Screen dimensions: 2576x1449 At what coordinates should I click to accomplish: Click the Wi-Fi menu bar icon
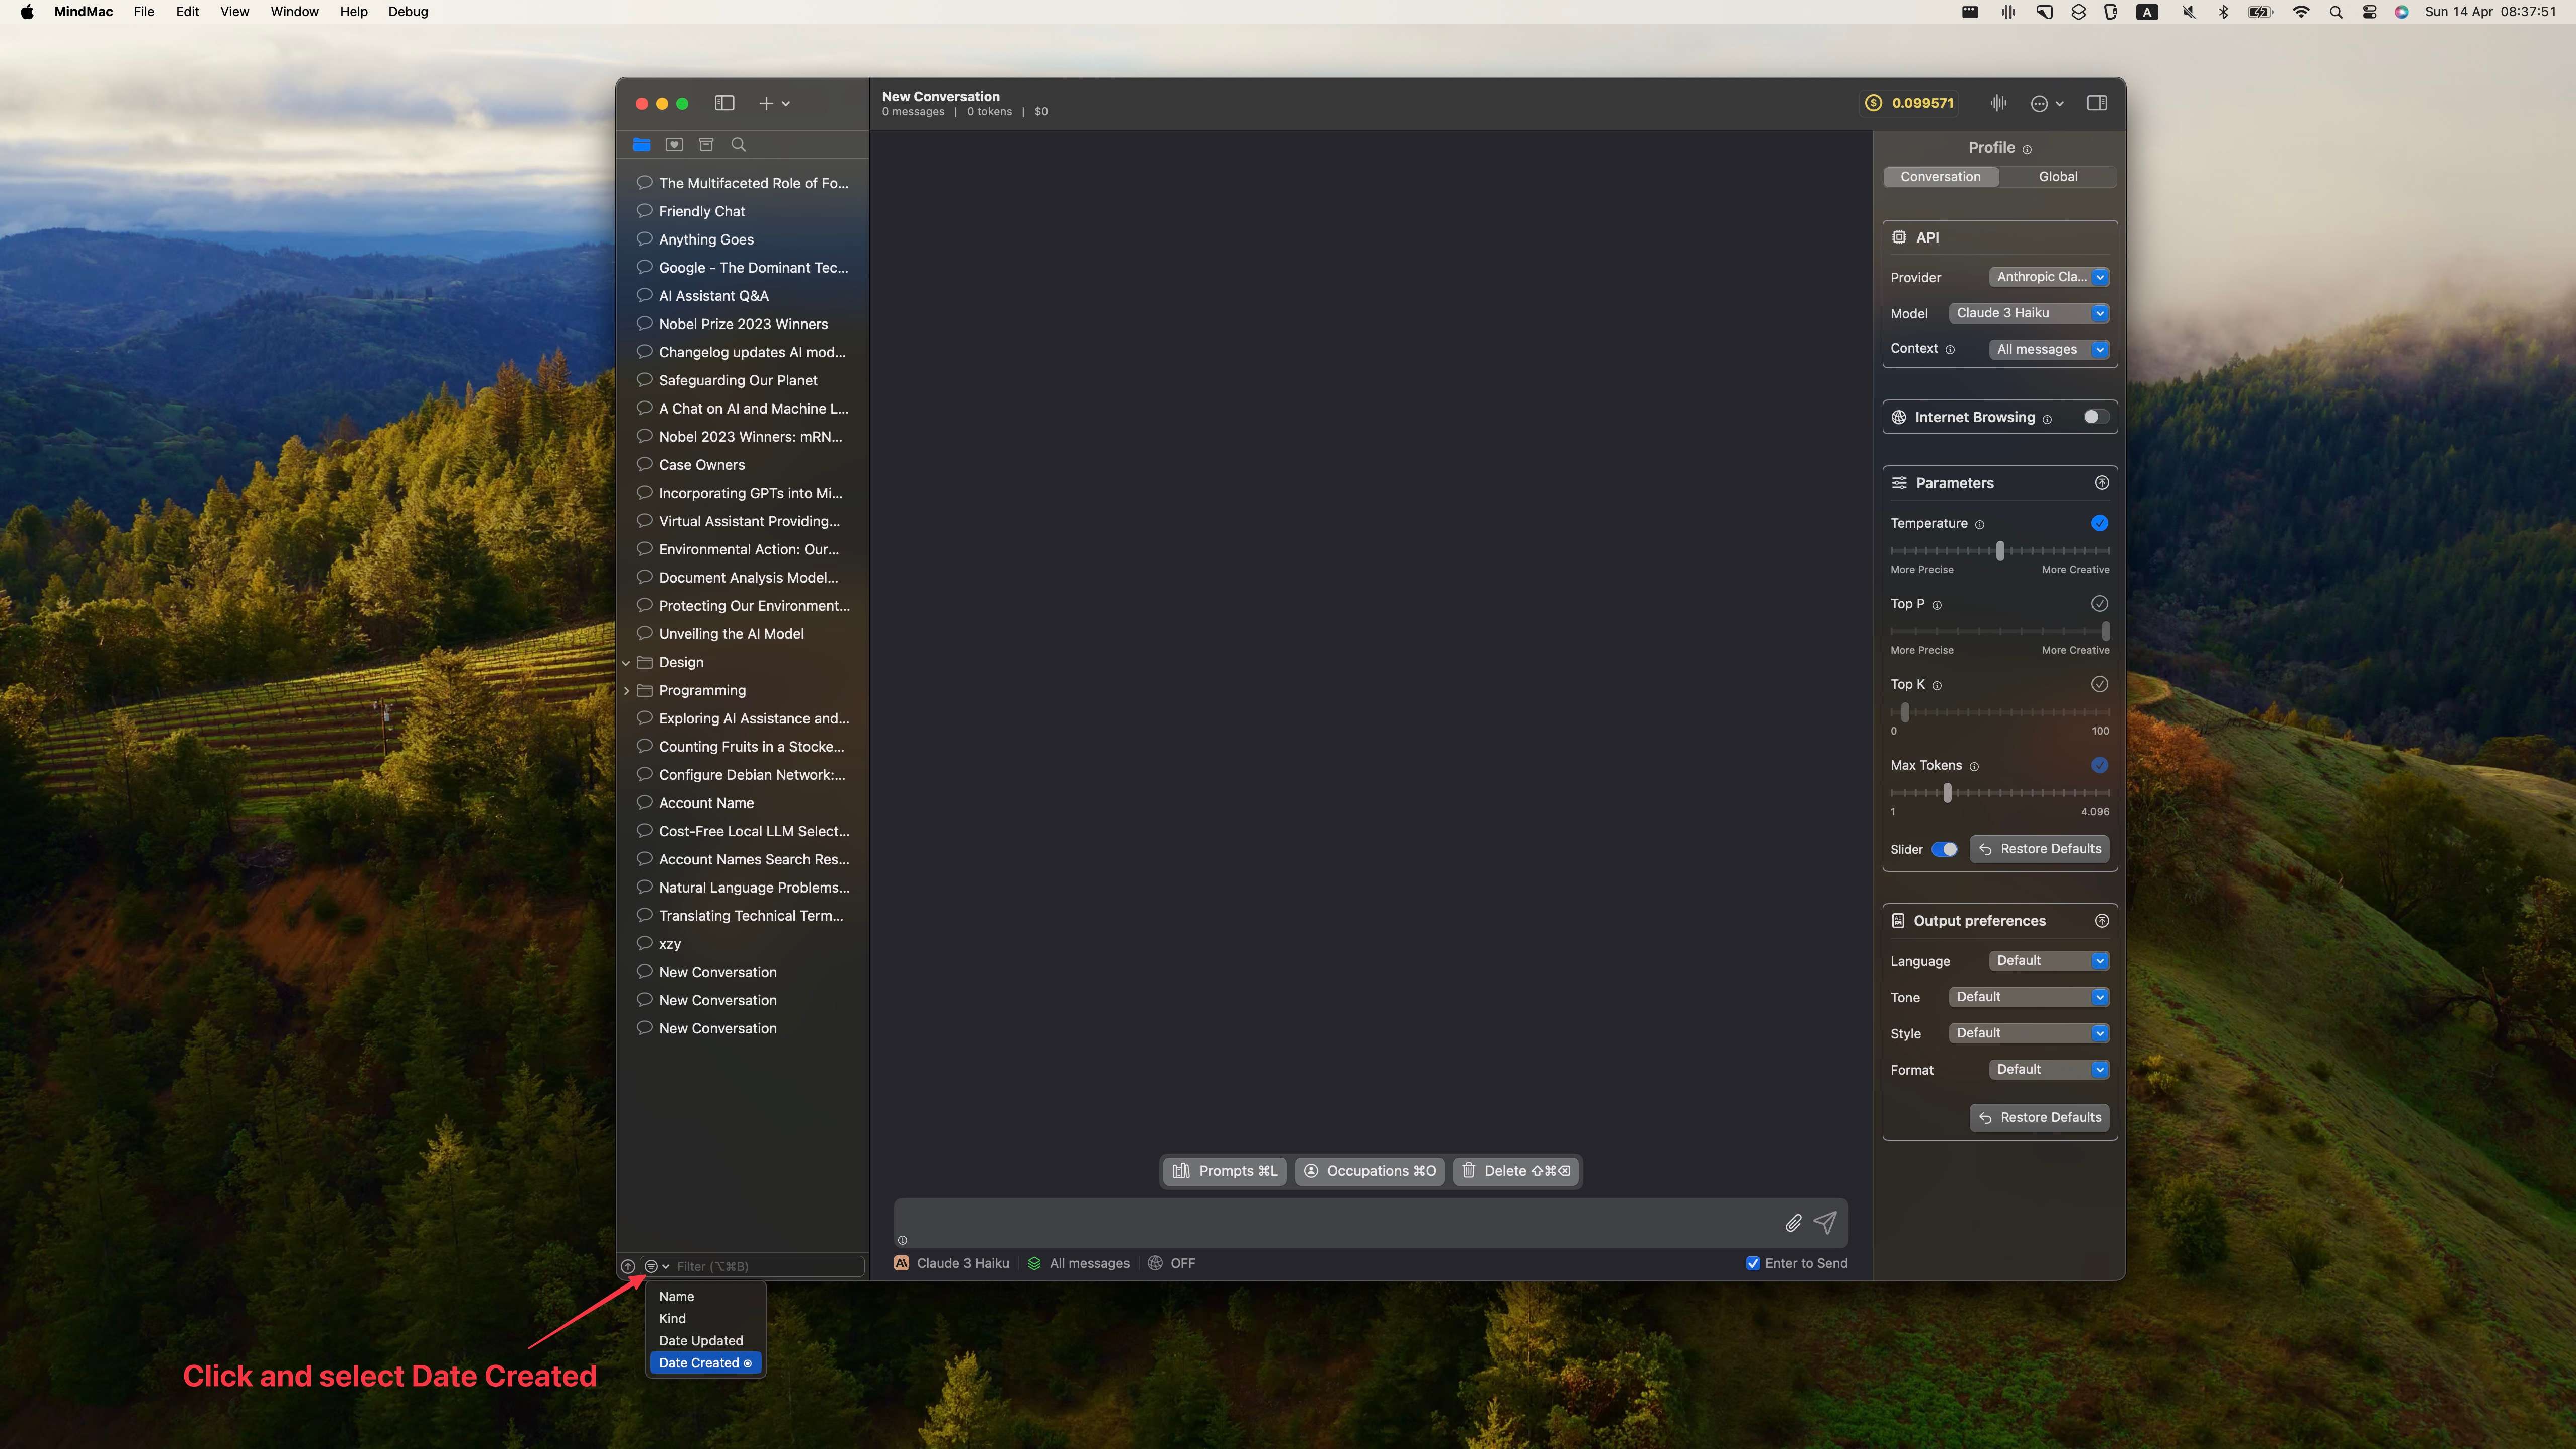point(2302,12)
